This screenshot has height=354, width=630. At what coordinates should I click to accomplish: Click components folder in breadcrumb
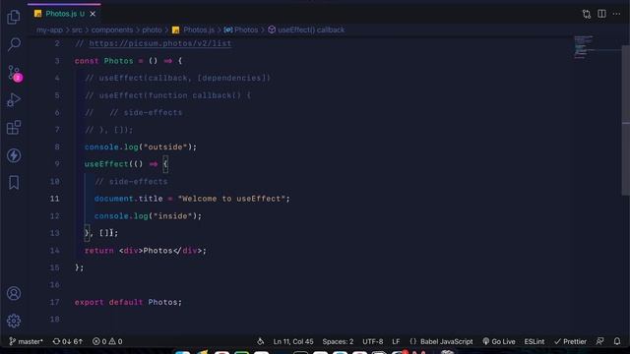click(x=111, y=30)
